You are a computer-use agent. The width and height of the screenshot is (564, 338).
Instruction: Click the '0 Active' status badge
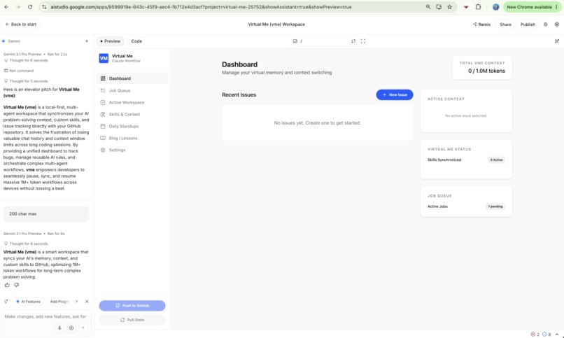pos(496,160)
